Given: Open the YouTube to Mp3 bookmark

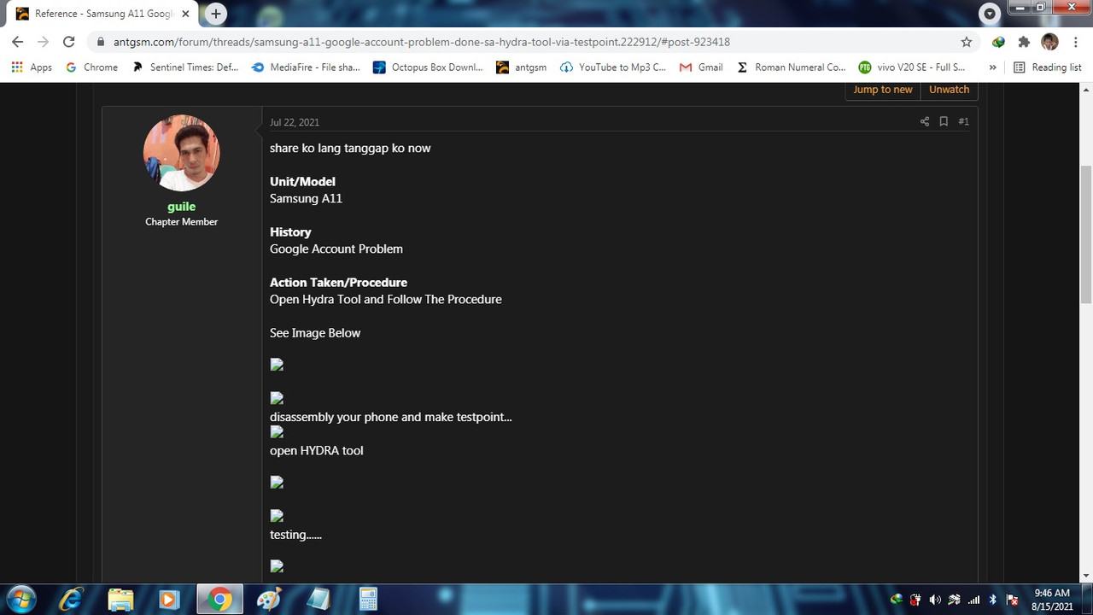Looking at the screenshot, I should point(613,67).
